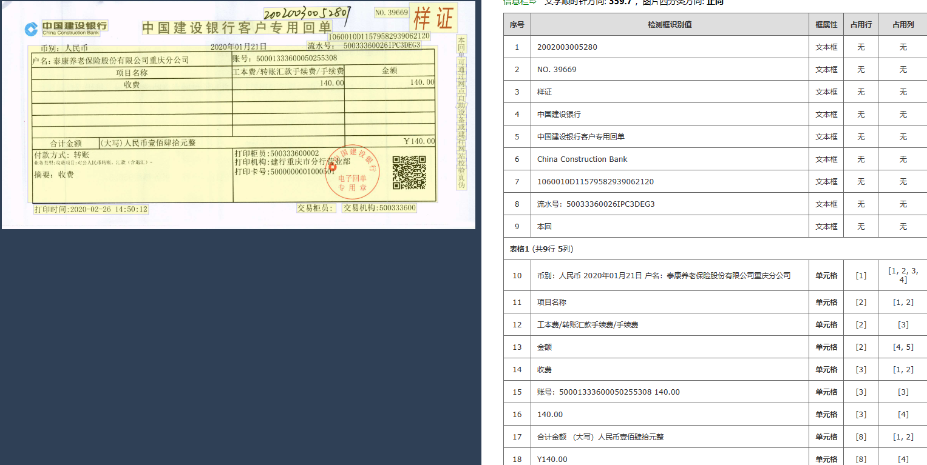The width and height of the screenshot is (927, 465).
Task: Click the receipt title 中国建设银行客户专用回单
Action: click(x=237, y=27)
